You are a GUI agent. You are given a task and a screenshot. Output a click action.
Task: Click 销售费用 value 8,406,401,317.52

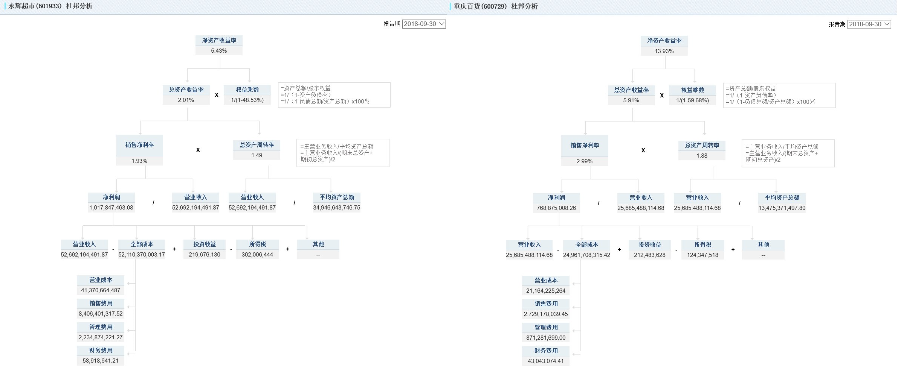101,314
